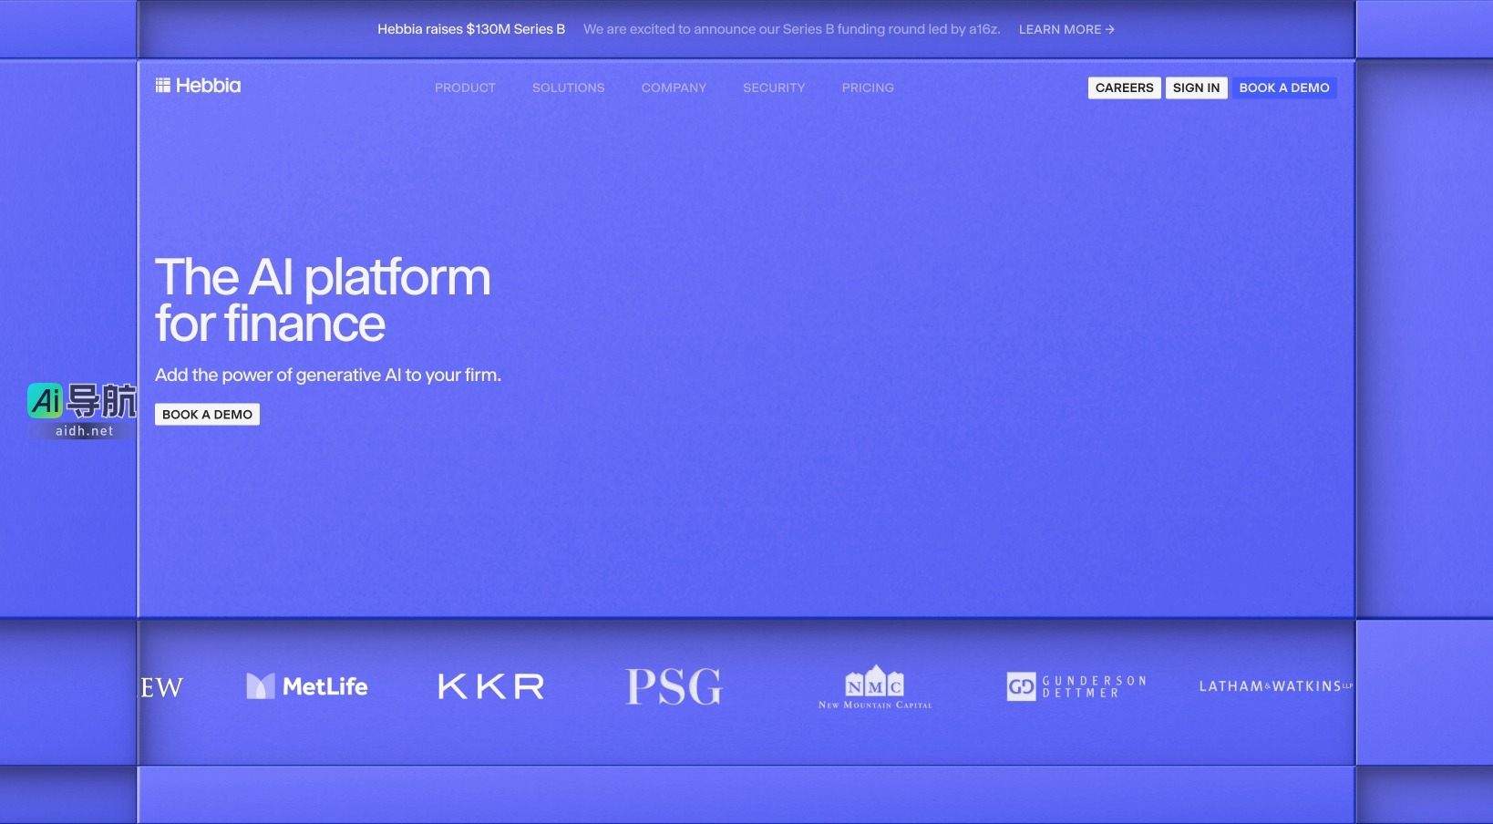Open the Product menu

click(465, 88)
